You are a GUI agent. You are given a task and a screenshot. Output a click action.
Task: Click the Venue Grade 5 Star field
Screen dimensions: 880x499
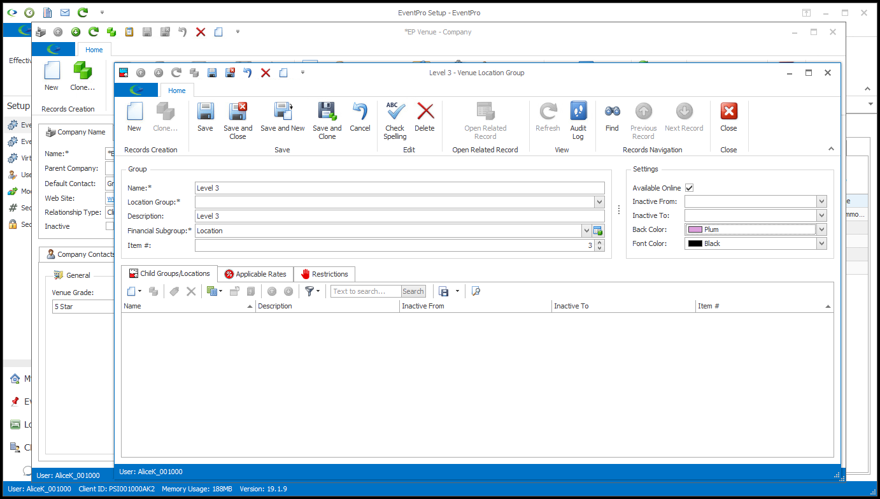(x=83, y=307)
